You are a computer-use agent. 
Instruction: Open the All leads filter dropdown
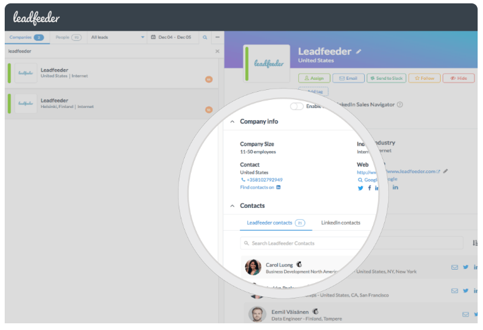coord(118,37)
